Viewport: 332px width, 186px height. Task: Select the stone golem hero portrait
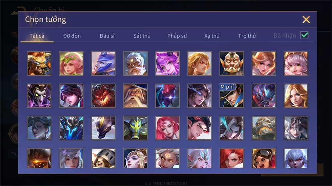[264, 128]
